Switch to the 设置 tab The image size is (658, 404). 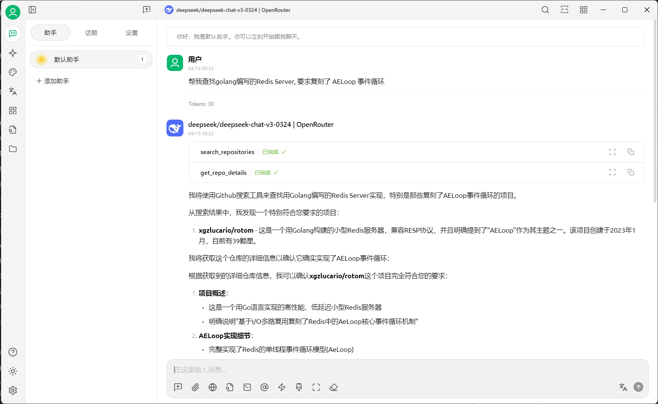click(x=132, y=33)
